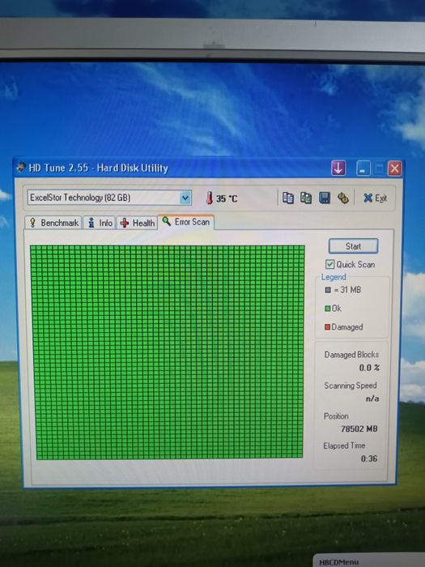The width and height of the screenshot is (425, 567).
Task: Click the thermometer temperature icon
Action: pyautogui.click(x=209, y=198)
